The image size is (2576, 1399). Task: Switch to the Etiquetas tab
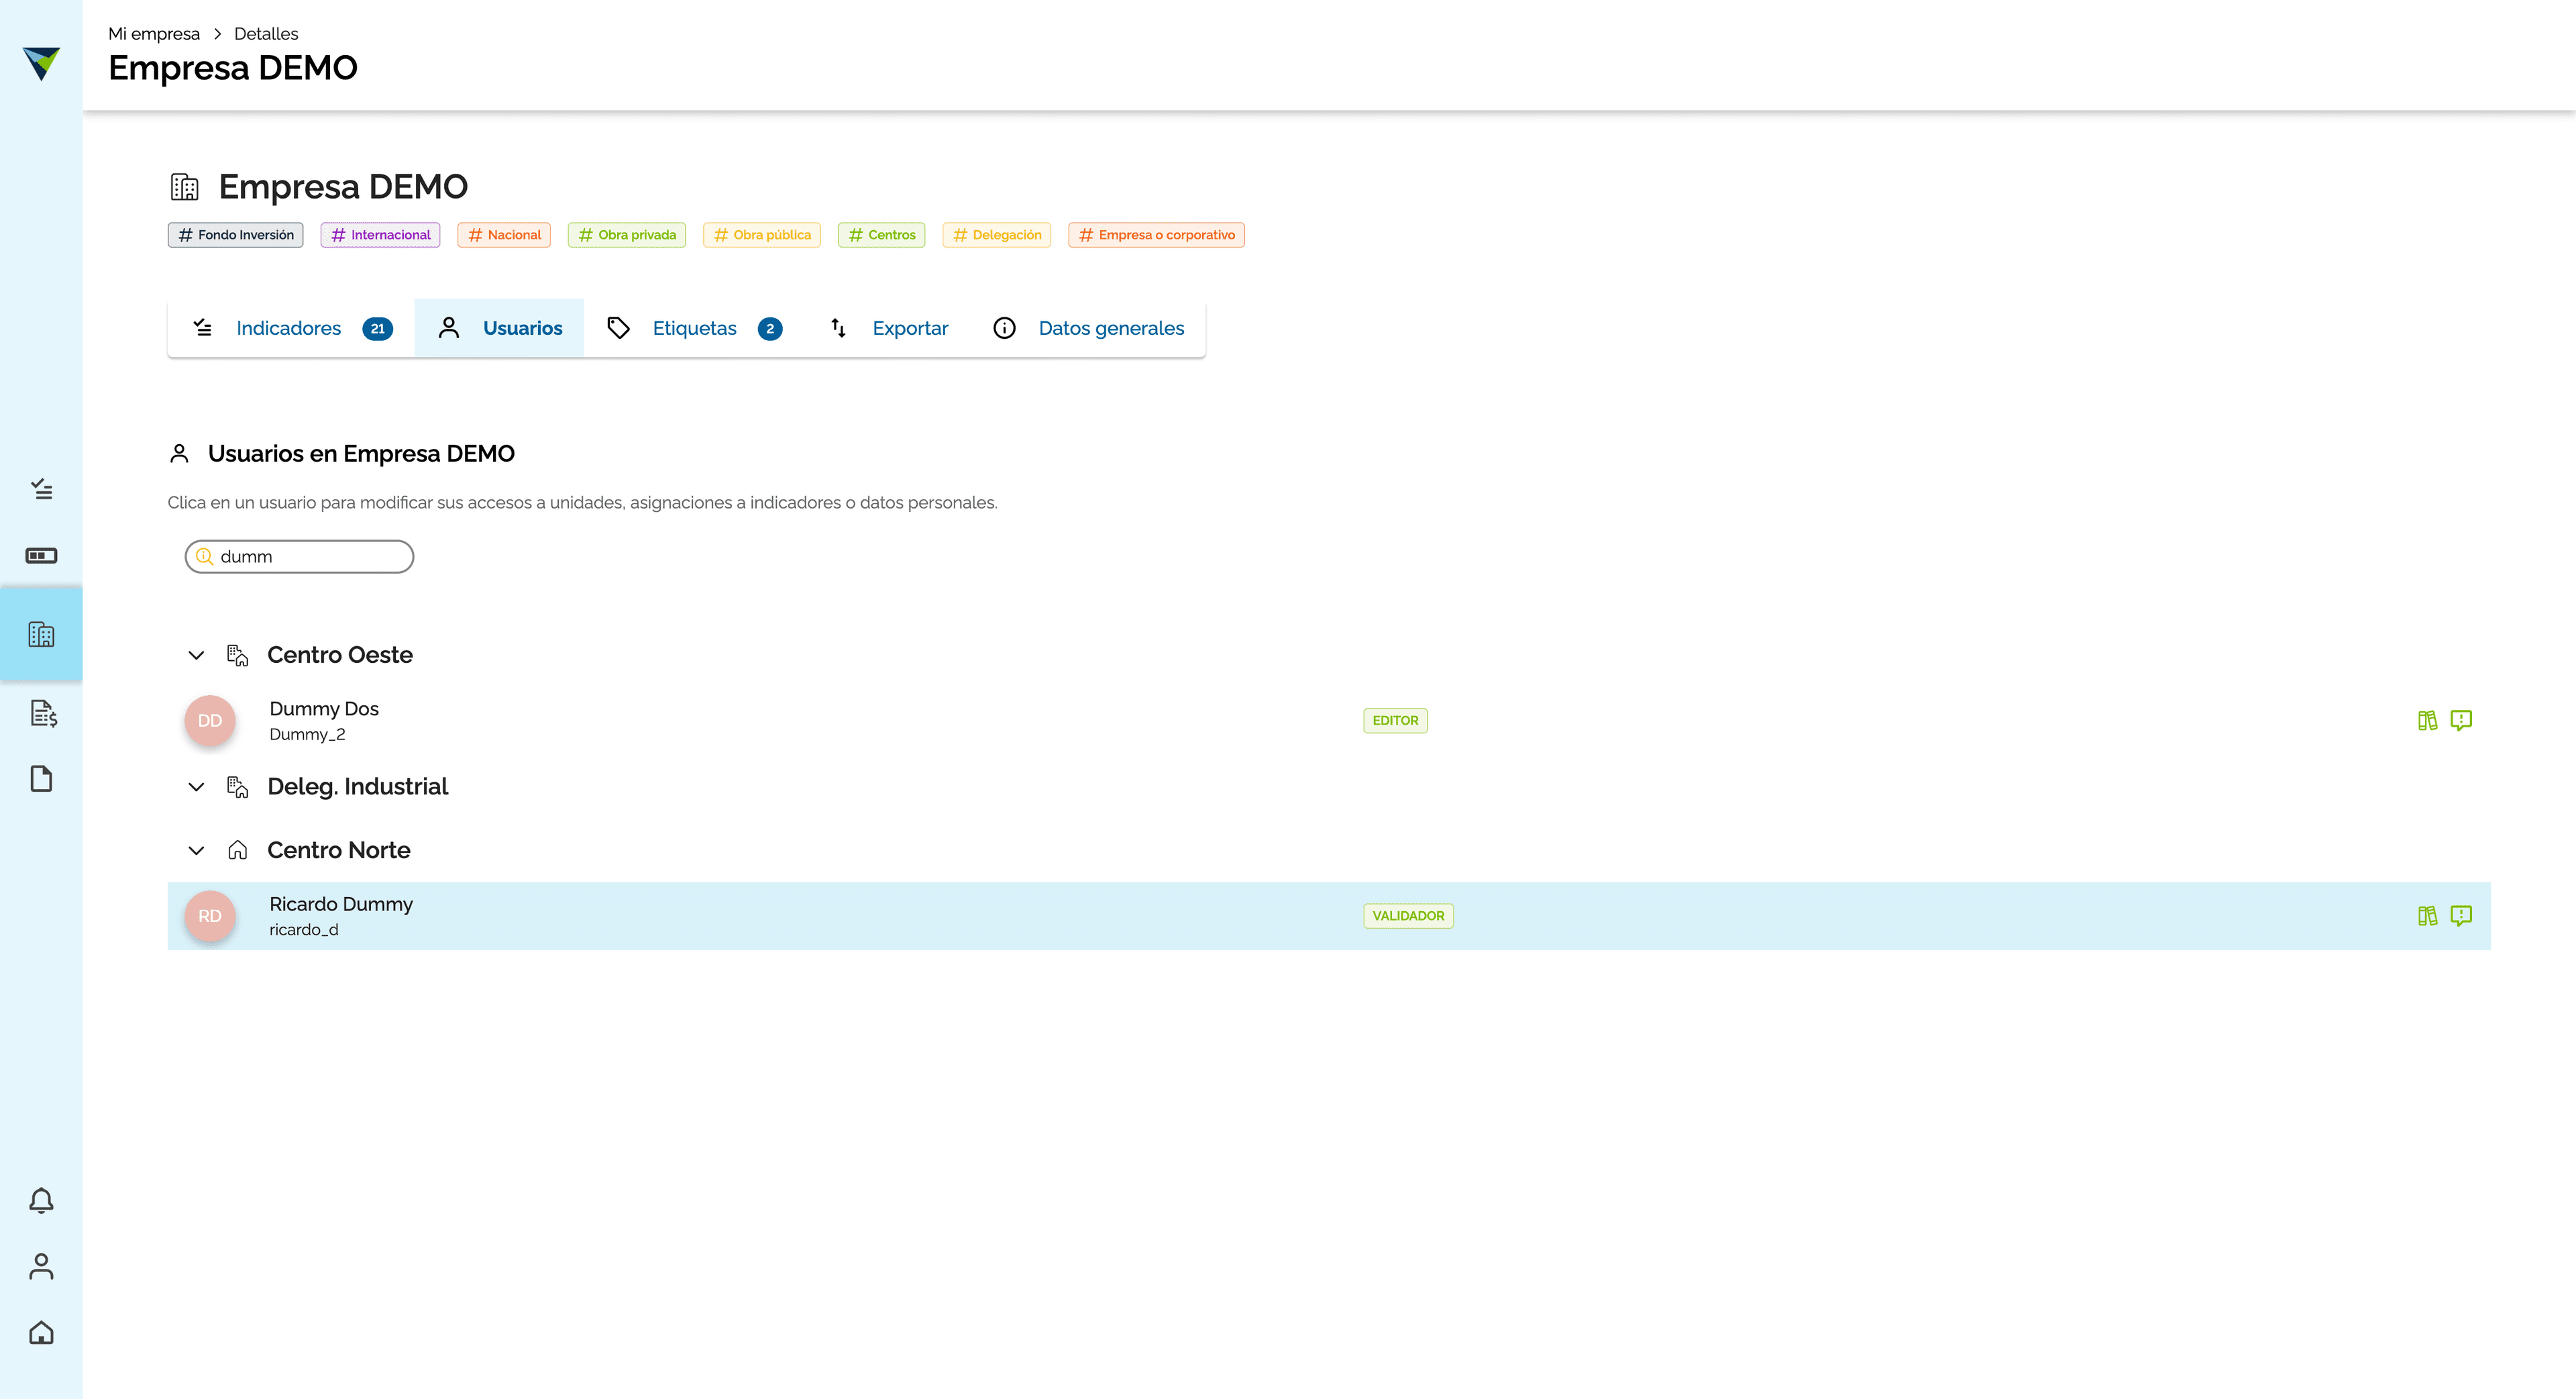[694, 328]
